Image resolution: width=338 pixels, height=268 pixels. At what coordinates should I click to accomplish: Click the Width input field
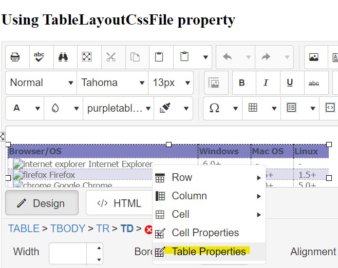[68, 253]
